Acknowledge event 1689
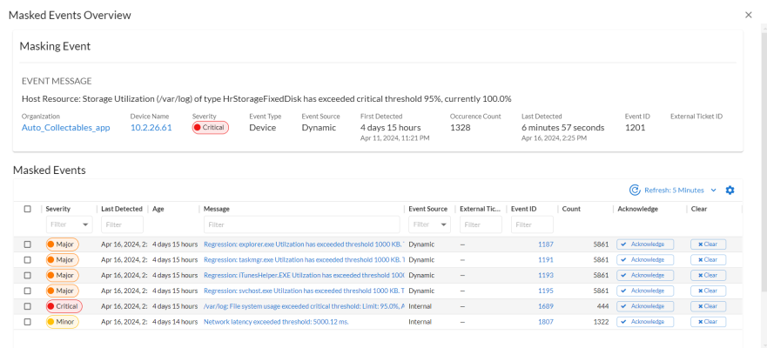This screenshot has width=767, height=348. (x=644, y=306)
